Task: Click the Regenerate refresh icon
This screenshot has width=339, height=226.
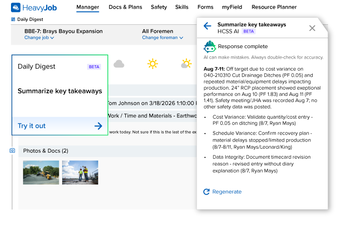Action: [x=207, y=192]
